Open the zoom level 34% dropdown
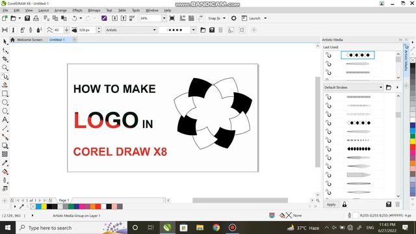 (164, 18)
